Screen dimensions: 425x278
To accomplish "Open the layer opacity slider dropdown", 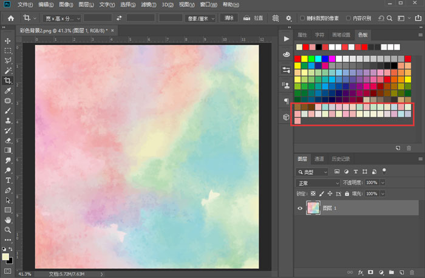I will click(382, 183).
